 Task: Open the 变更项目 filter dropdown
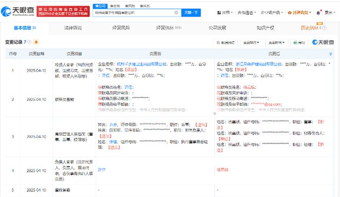coord(251,42)
